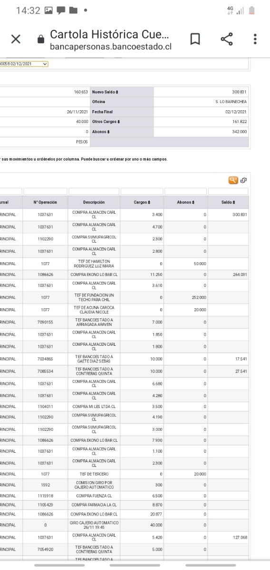The height and width of the screenshot is (570, 270).
Task: Select the Abonos value 342.000 in summary
Action: click(x=240, y=132)
